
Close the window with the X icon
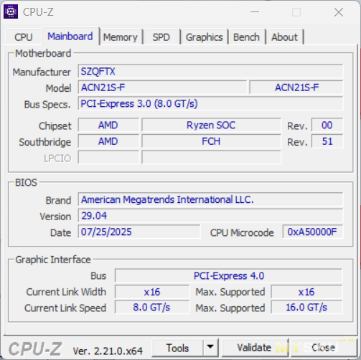(339, 12)
